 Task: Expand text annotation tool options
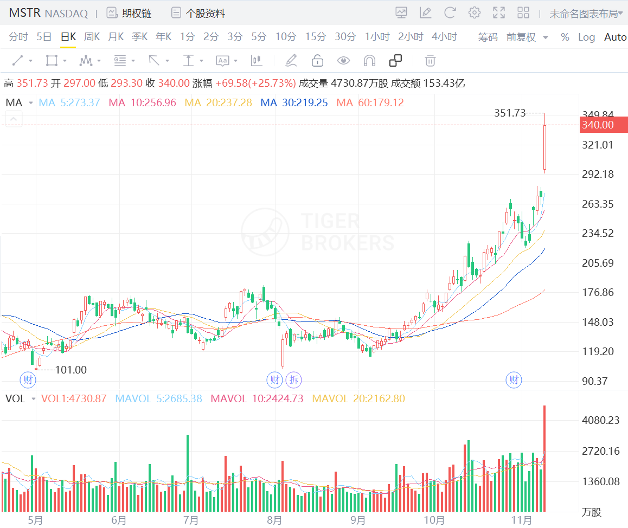click(x=235, y=61)
